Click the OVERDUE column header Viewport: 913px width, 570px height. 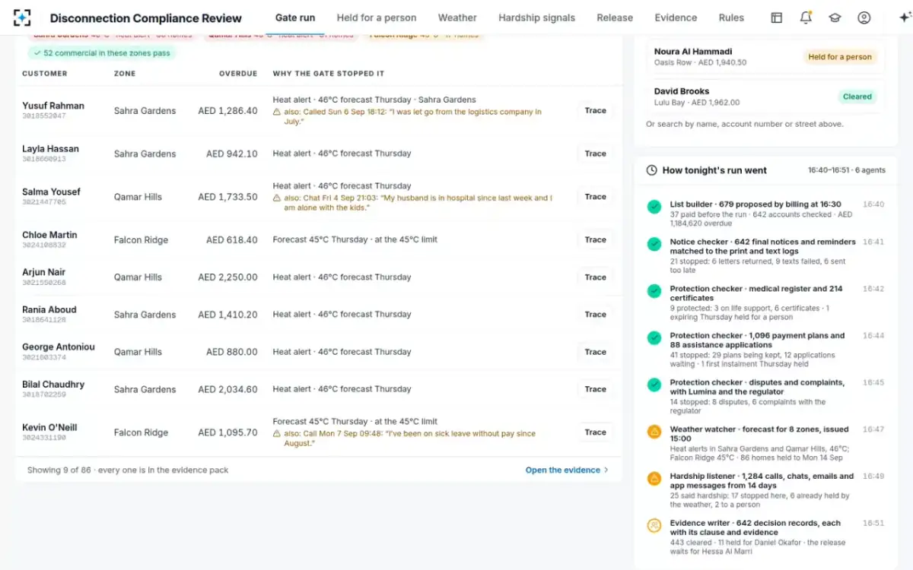point(238,74)
